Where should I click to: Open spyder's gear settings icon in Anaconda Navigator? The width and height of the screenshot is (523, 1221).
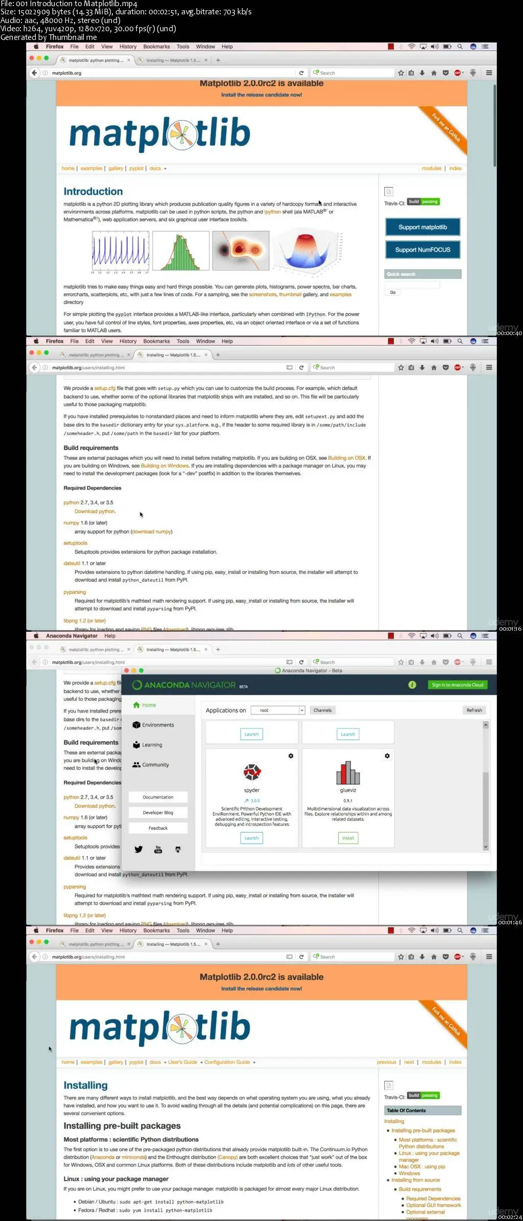click(x=291, y=756)
